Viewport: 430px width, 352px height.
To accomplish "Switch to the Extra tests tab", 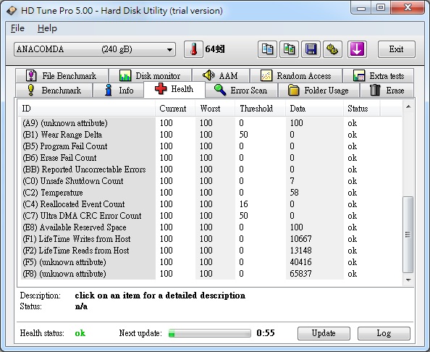I will pyautogui.click(x=379, y=75).
